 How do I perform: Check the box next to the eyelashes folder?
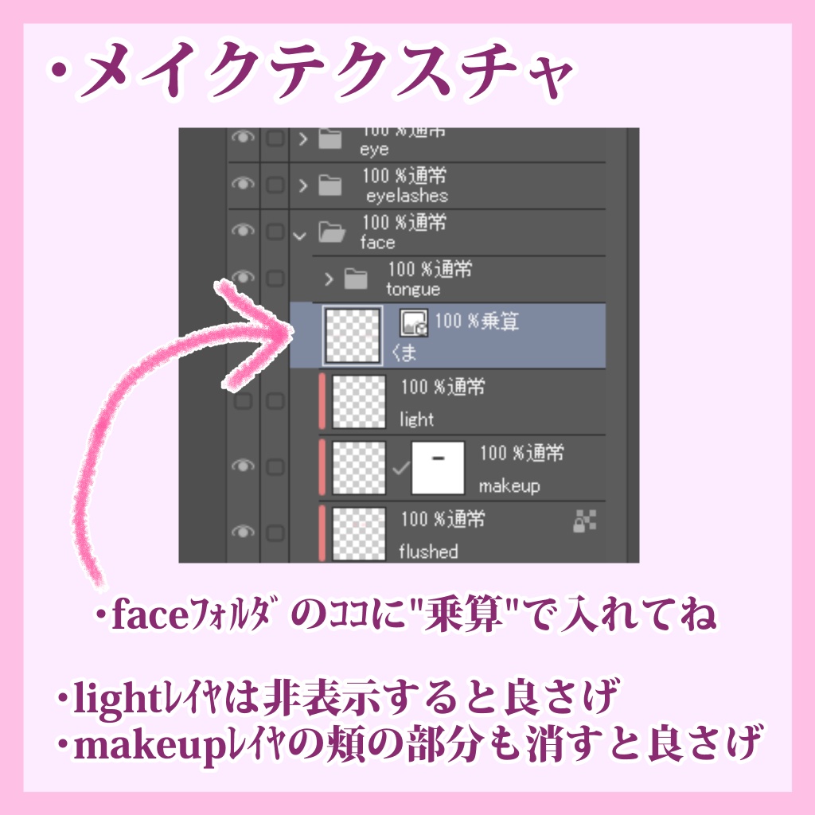[273, 185]
